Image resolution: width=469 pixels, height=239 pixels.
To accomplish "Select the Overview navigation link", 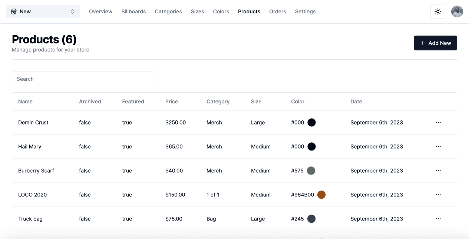I will coord(100,11).
